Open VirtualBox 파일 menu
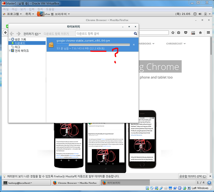214x192 pixels. [6, 9]
